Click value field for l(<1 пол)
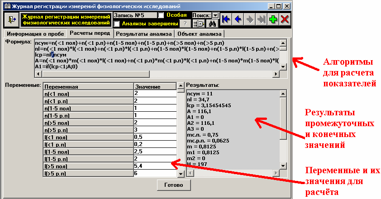Image resolution: width=381 pixels, height=199 pixels. click(155, 137)
